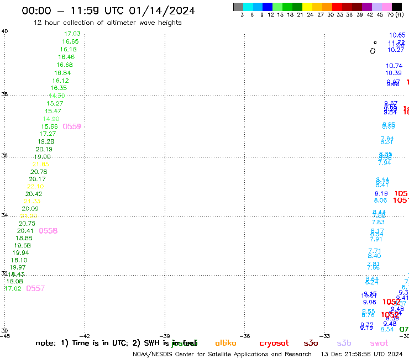Click the wave height value 20.78
The image size is (409, 359).
(39, 172)
